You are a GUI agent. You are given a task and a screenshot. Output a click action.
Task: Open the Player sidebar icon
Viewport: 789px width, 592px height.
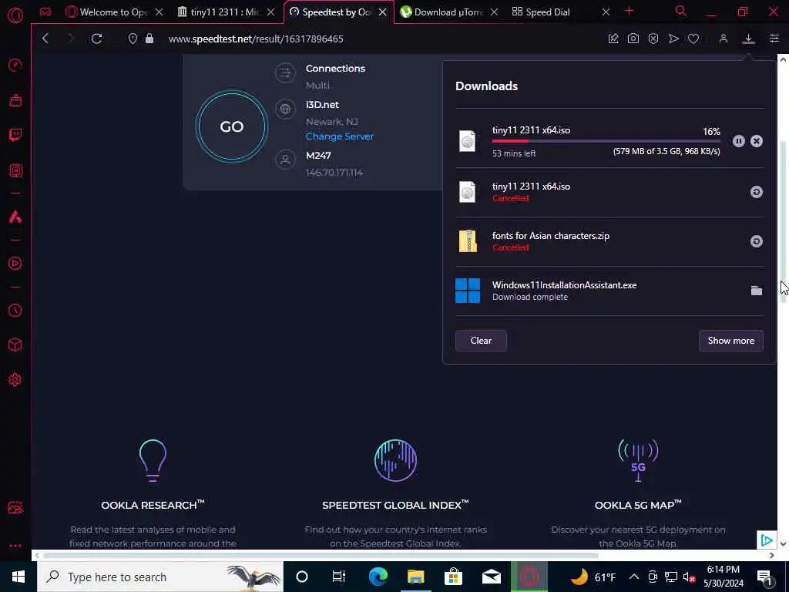pos(15,264)
